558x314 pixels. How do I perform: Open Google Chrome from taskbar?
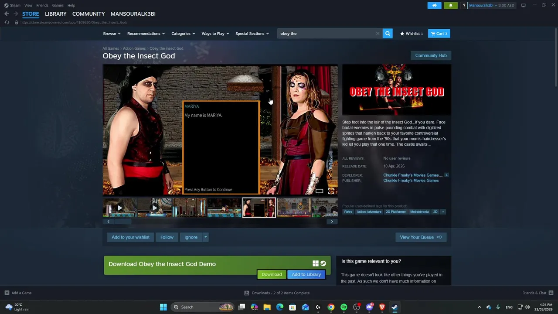(331, 307)
